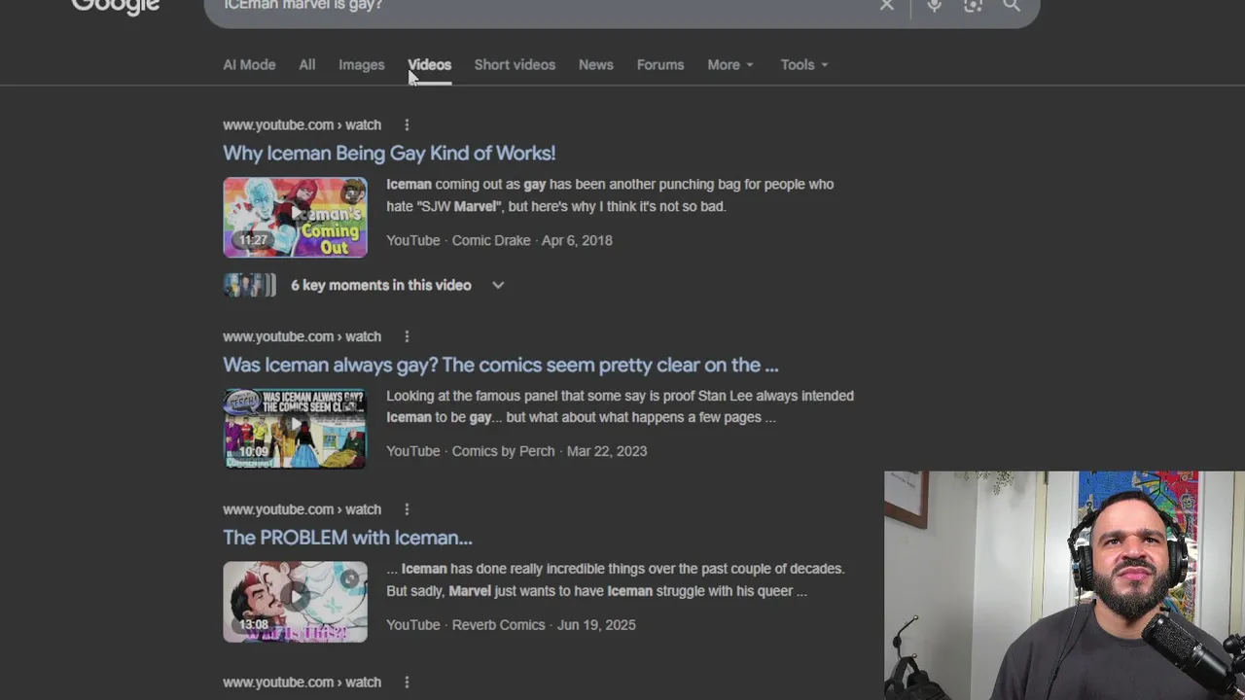Click the snippet mentioning Stan Lee
The width and height of the screenshot is (1245, 700).
(x=621, y=406)
